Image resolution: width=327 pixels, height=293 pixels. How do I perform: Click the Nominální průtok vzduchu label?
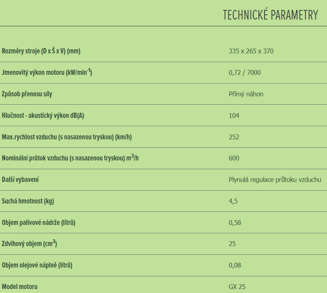coord(70,158)
